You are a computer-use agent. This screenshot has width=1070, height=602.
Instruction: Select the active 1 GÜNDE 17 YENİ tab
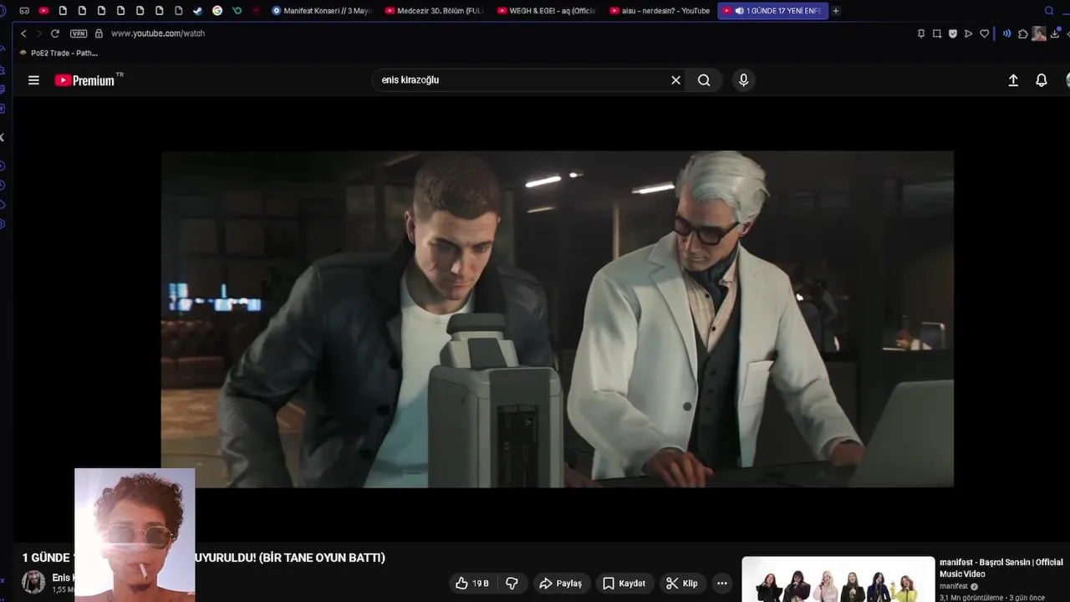click(x=772, y=11)
